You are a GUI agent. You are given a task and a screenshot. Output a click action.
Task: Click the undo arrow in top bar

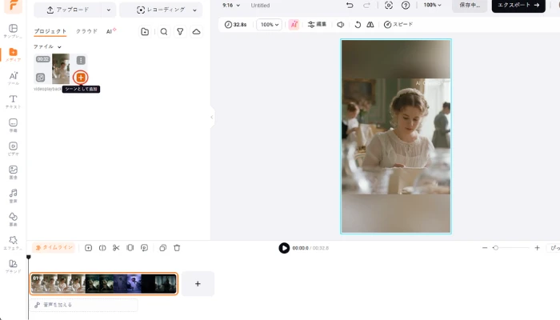350,6
